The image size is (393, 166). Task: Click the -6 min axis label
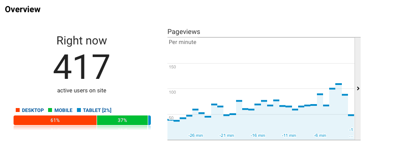tap(320, 136)
